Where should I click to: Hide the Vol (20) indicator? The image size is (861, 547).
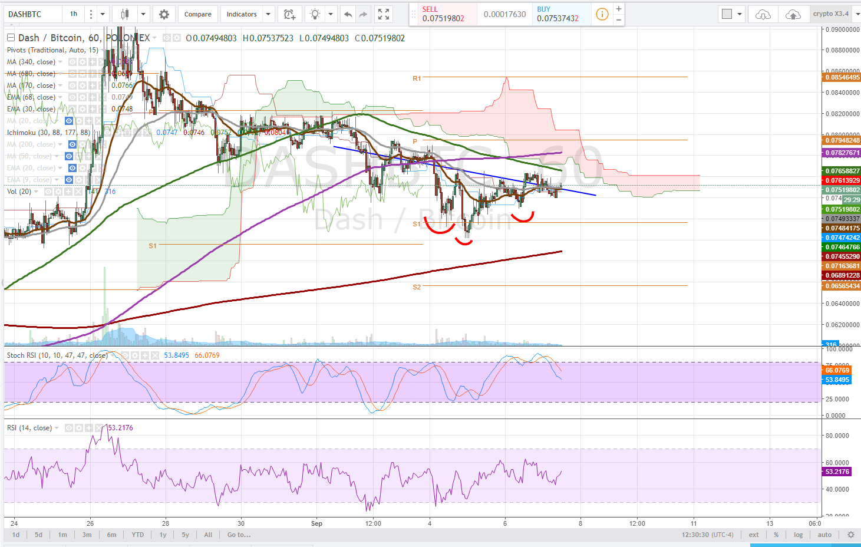pos(48,192)
